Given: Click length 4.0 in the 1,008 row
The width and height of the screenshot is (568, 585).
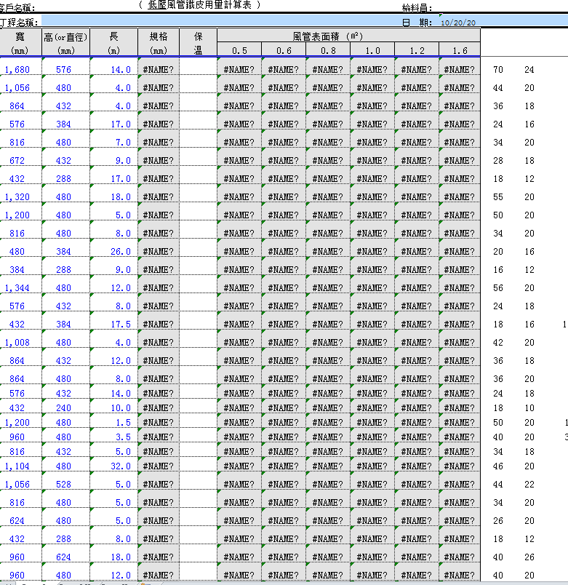Looking at the screenshot, I should point(113,339).
